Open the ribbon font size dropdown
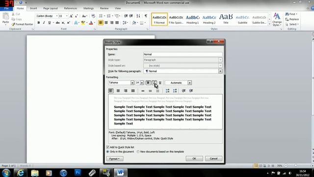 (67, 16)
